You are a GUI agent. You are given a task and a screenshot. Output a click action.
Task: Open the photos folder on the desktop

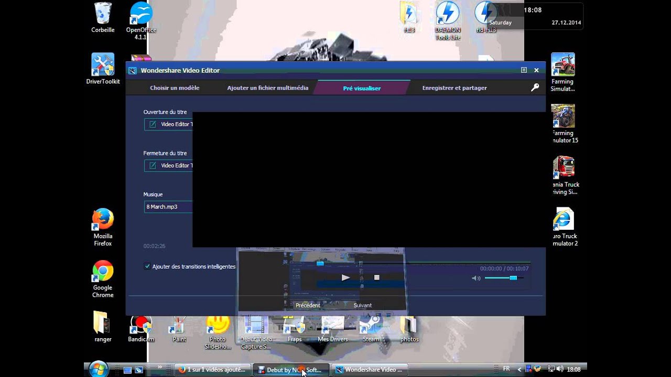click(x=409, y=329)
